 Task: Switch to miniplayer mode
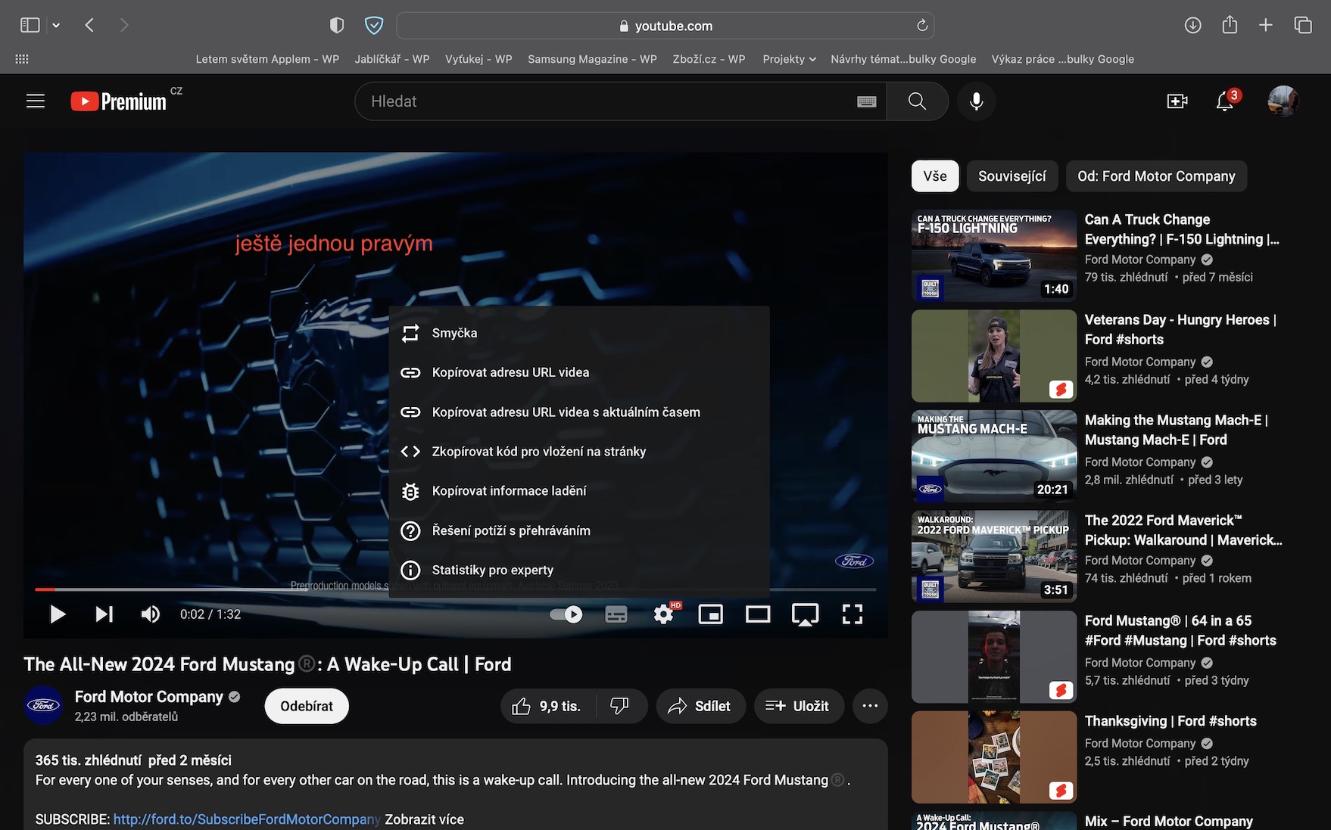point(711,614)
